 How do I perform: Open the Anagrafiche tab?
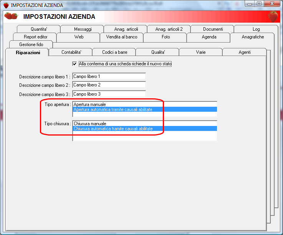tap(253, 37)
